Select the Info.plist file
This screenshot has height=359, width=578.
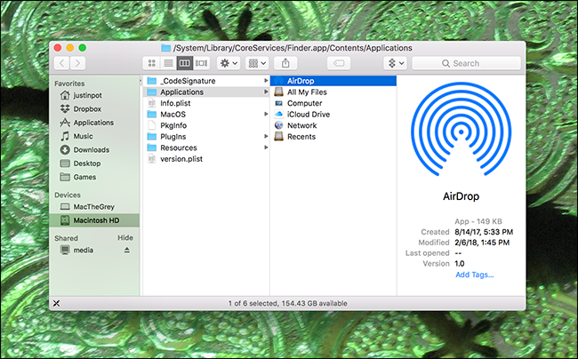click(176, 103)
